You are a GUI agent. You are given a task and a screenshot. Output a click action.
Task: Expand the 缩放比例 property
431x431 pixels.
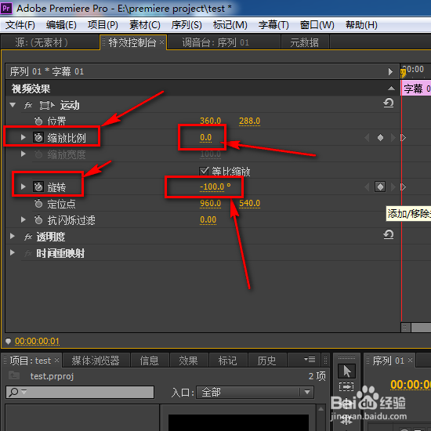[x=24, y=137]
